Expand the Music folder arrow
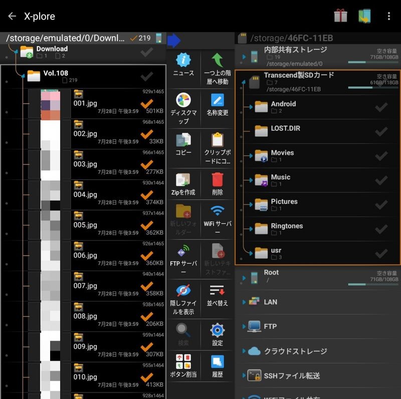The image size is (401, 399). [x=251, y=180]
